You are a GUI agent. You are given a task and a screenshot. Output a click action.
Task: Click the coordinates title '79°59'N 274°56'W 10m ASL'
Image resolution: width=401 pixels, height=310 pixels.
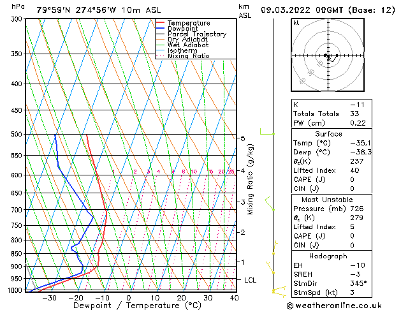[99, 10]
